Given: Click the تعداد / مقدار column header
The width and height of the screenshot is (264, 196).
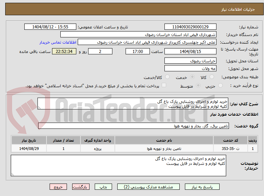Looking at the screenshot, I should pos(63,140).
